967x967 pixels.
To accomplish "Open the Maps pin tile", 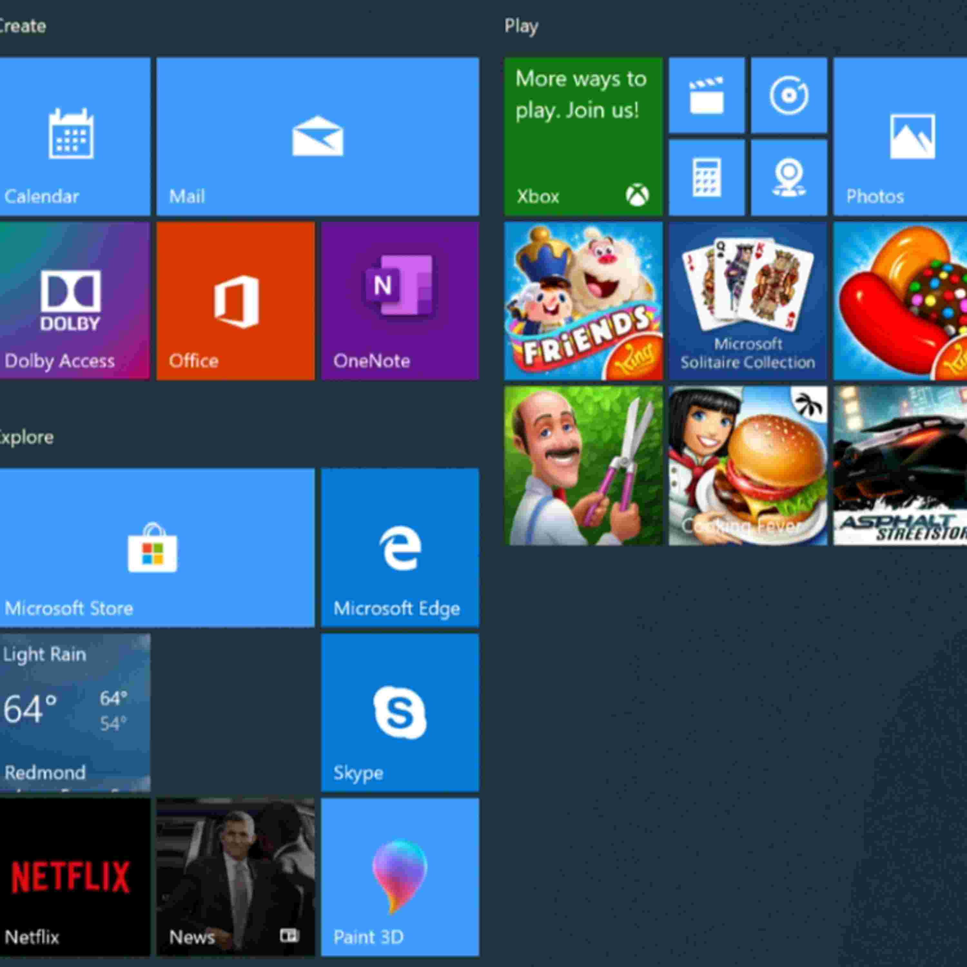I will (x=788, y=177).
